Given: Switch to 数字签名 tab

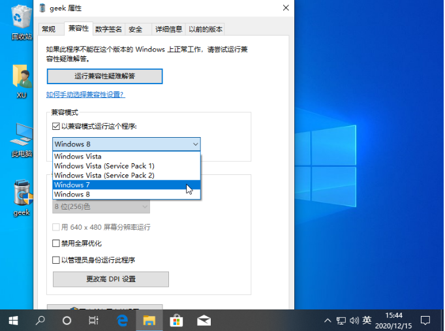Looking at the screenshot, I should 109,29.
